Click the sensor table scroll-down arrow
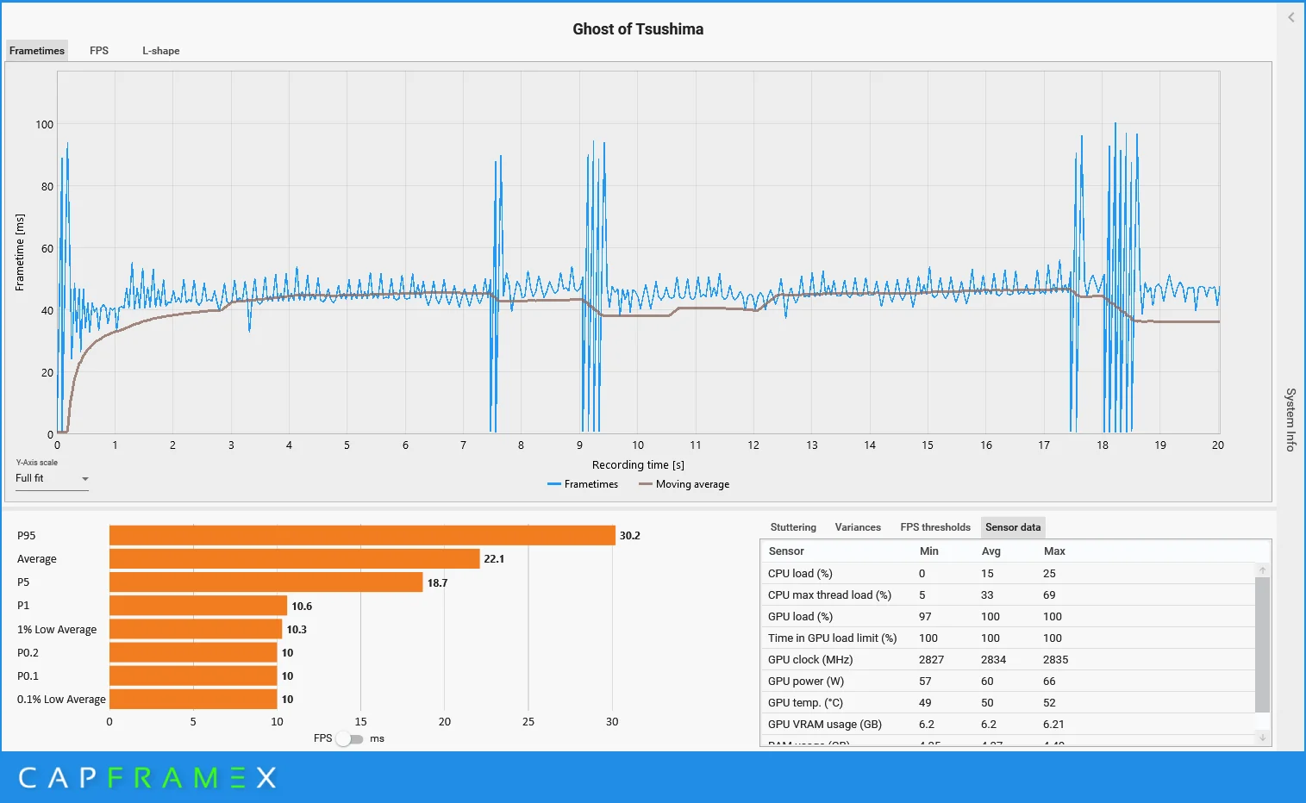The image size is (1306, 803). (x=1263, y=738)
